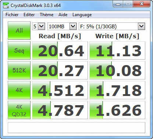Image resolution: width=153 pixels, height=139 pixels.
Task: Start the Seq sequential test
Action: [19, 50]
